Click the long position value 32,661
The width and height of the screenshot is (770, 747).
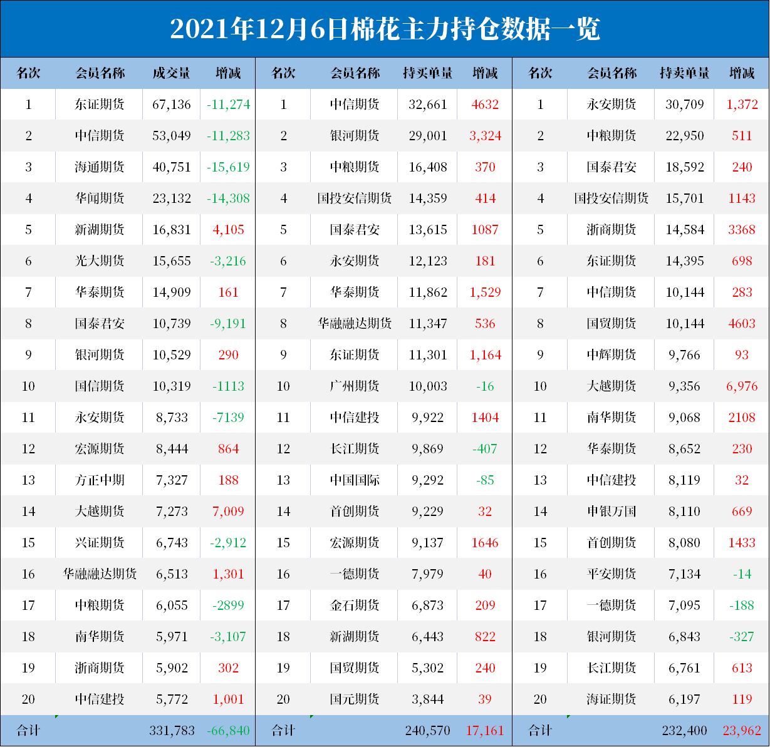point(428,105)
